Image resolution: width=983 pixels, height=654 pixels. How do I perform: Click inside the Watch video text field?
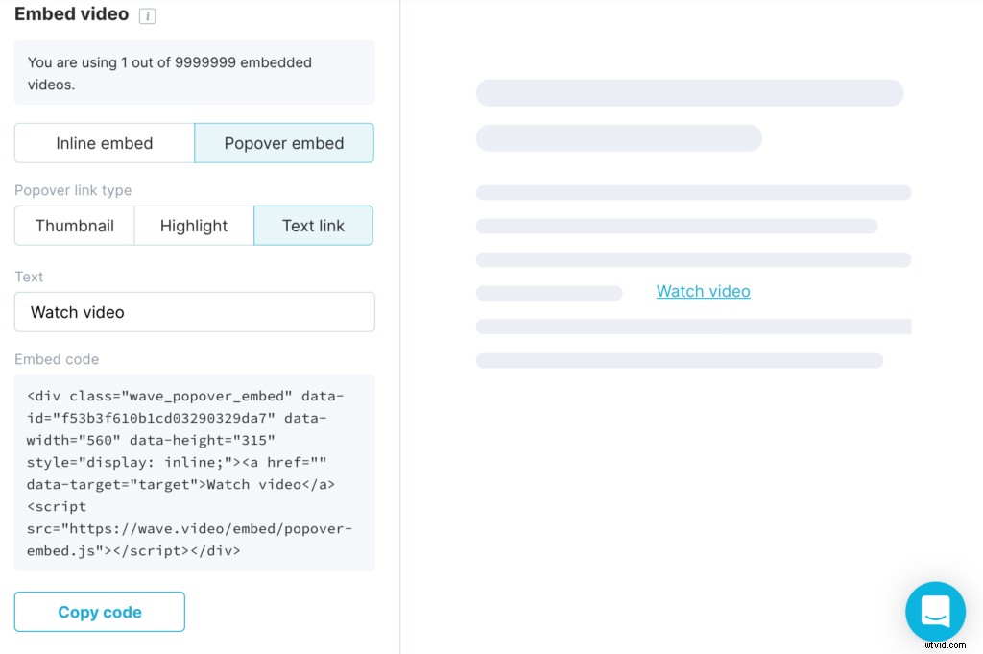[194, 311]
